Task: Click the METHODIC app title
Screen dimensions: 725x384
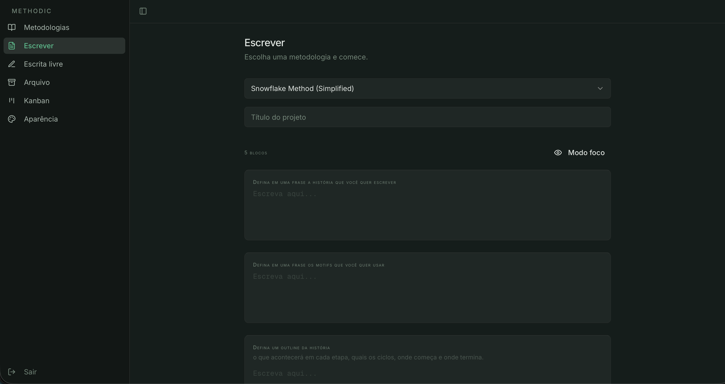Action: pos(32,11)
